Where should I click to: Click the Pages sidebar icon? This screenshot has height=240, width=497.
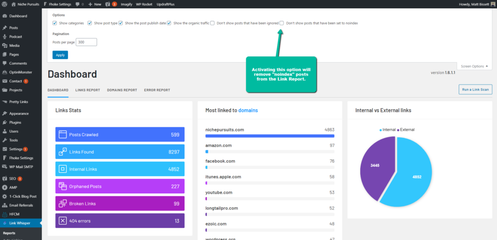coord(4,54)
